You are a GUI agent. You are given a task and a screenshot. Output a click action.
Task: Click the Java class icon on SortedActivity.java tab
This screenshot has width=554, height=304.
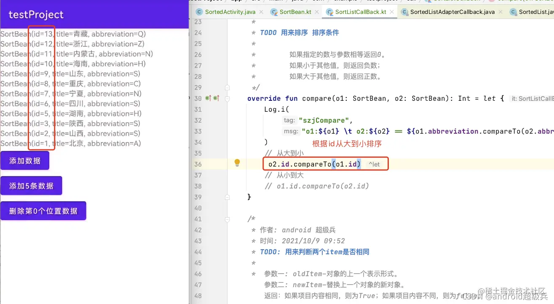click(x=199, y=12)
